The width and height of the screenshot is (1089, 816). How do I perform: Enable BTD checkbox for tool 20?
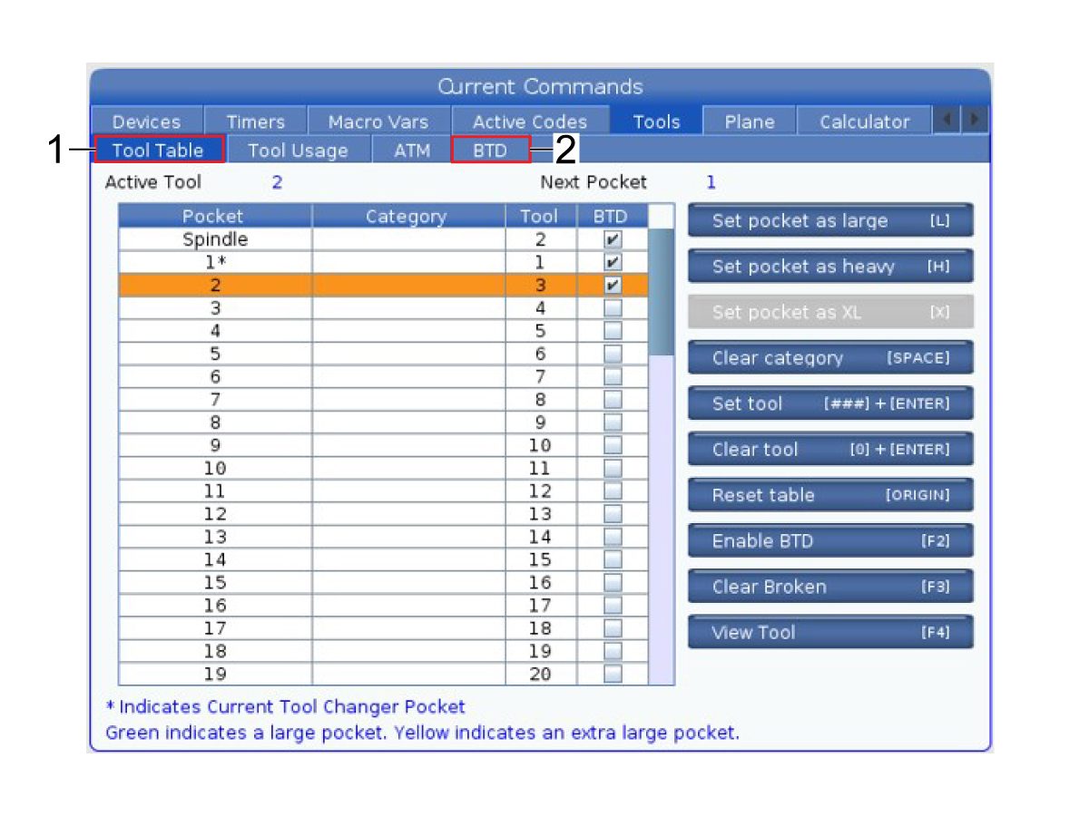point(613,675)
